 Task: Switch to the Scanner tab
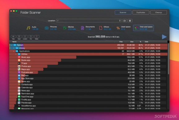coord(123,12)
